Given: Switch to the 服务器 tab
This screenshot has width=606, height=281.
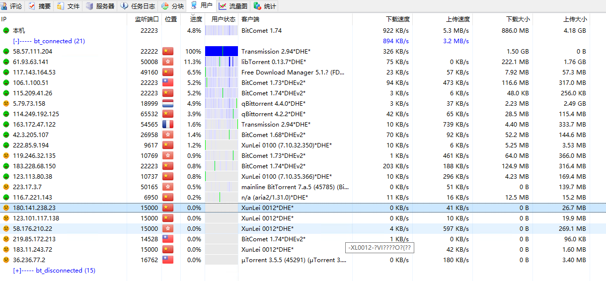Looking at the screenshot, I should point(100,6).
